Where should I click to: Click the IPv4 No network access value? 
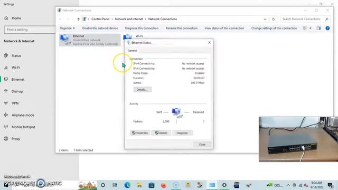coord(193,63)
